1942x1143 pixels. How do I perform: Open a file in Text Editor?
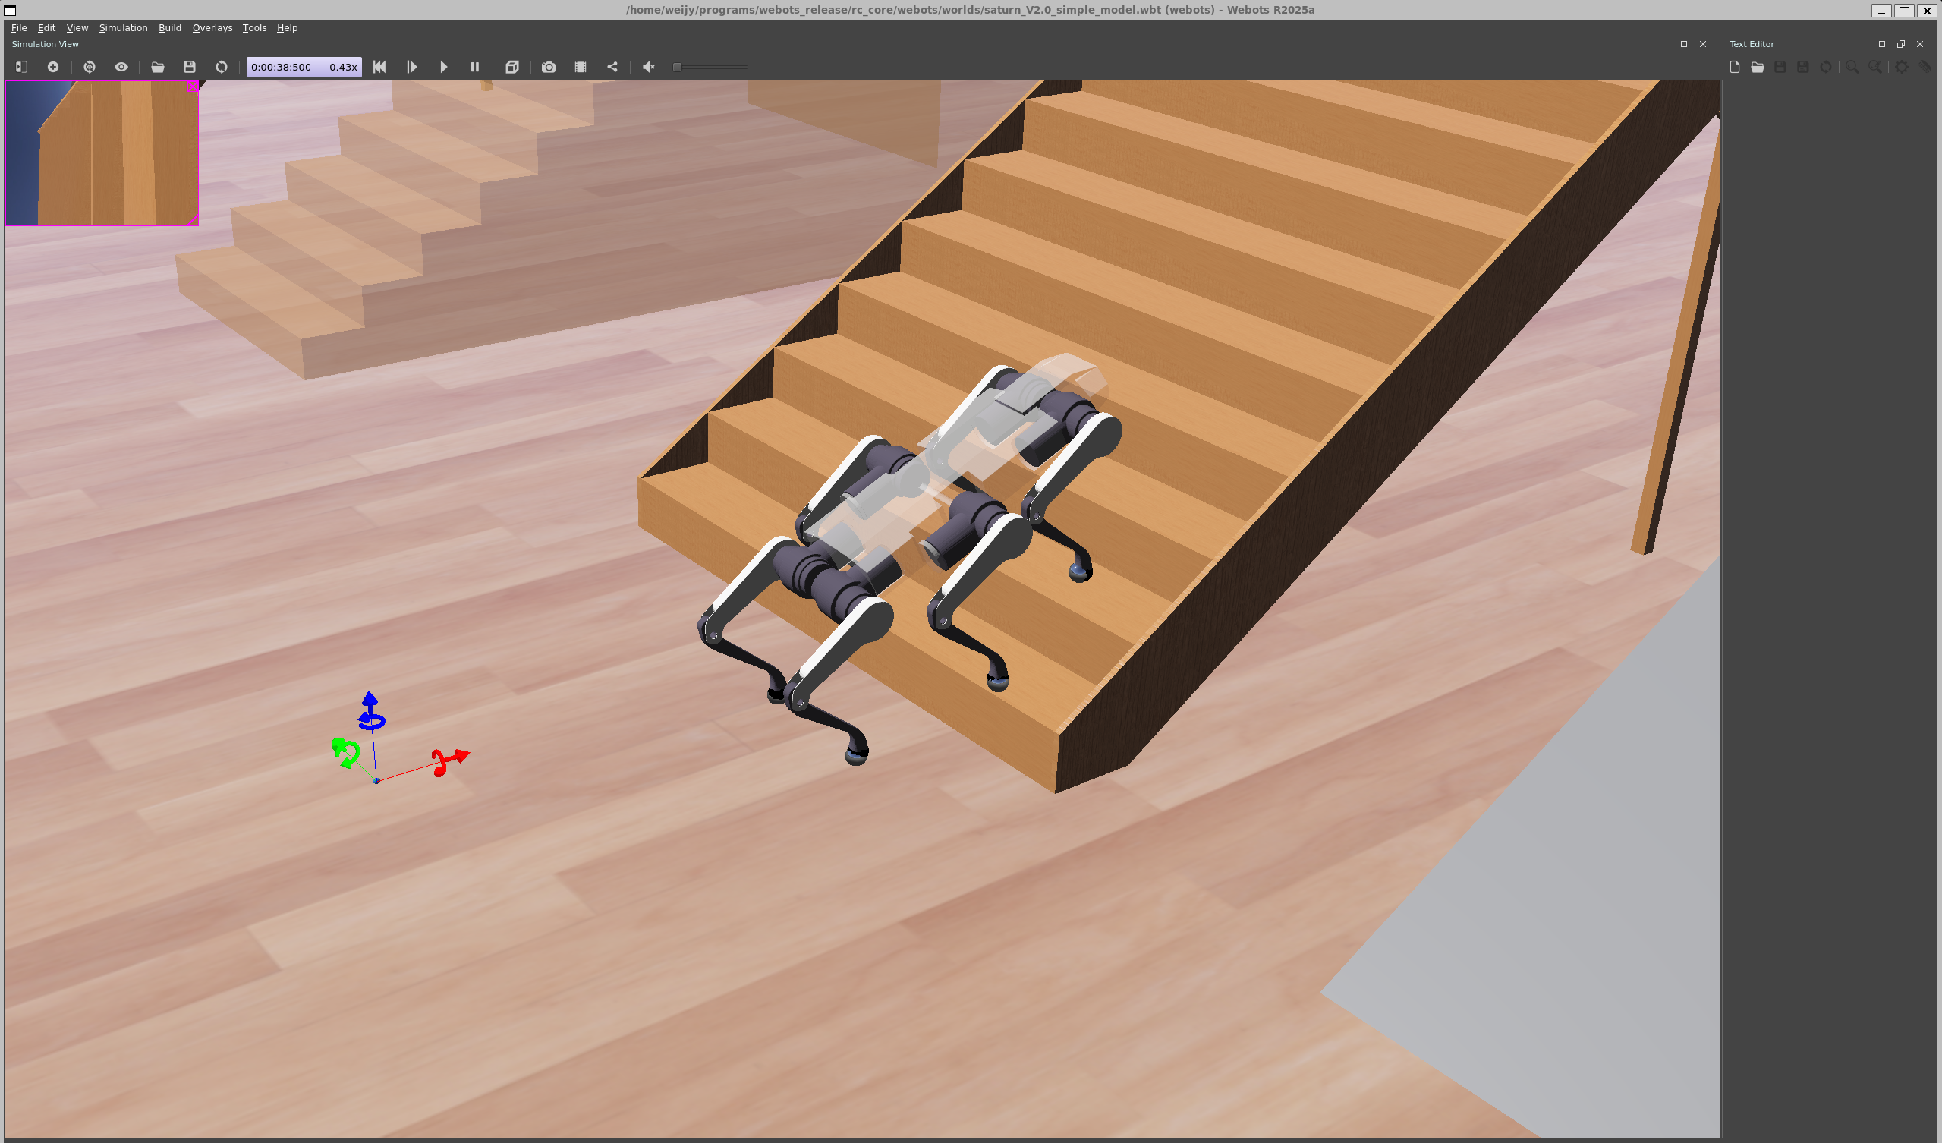1757,67
